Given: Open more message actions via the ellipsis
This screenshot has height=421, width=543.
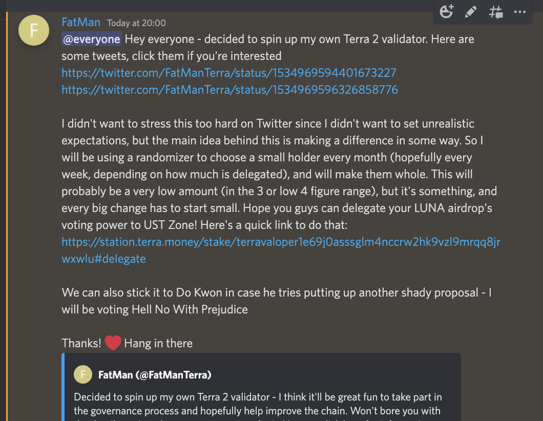Looking at the screenshot, I should (520, 12).
